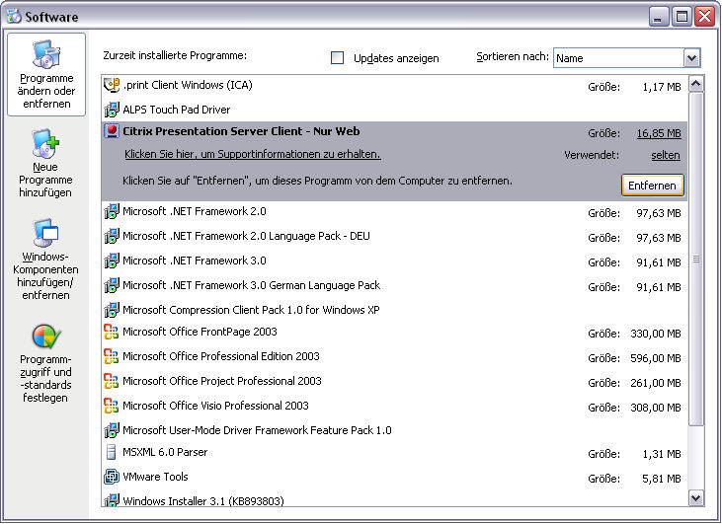Open Neue Programme hinzufügen panel
The width and height of the screenshot is (722, 524).
click(x=45, y=164)
